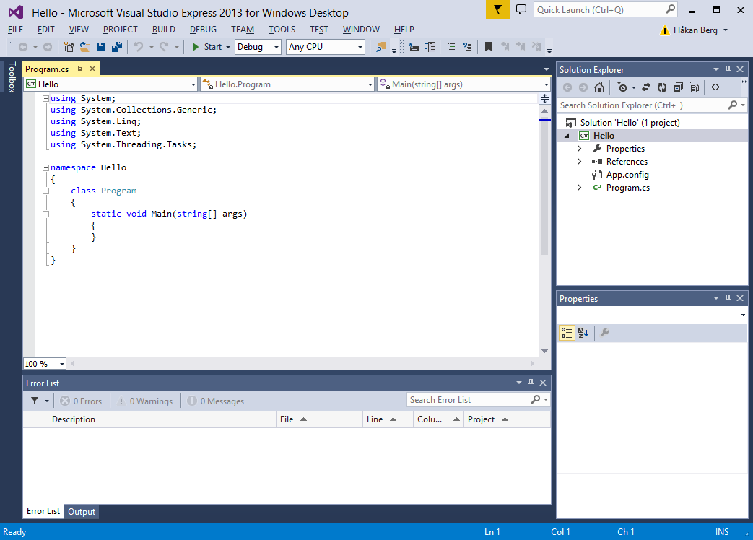This screenshot has height=540, width=753.
Task: Click the Property Pages wrench icon
Action: pyautogui.click(x=604, y=333)
